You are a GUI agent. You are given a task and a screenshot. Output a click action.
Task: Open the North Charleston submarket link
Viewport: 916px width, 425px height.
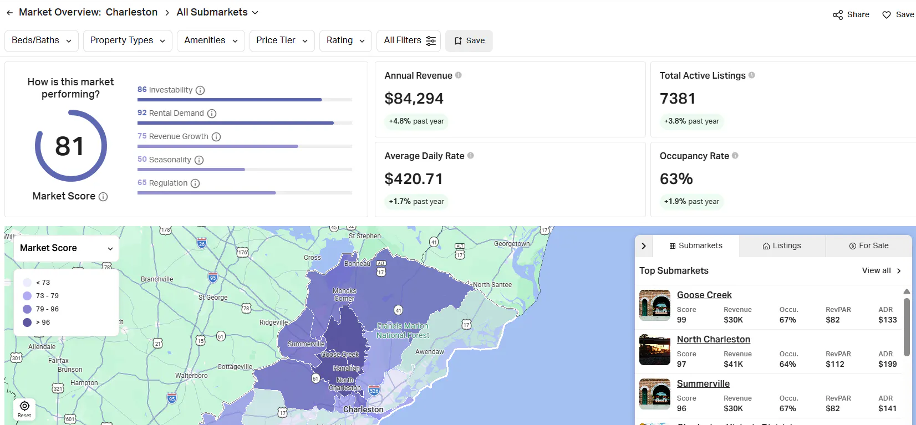(x=714, y=340)
